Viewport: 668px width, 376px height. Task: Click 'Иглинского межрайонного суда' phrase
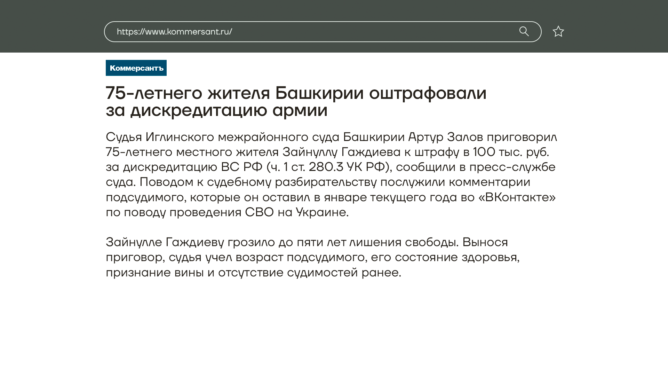point(242,137)
